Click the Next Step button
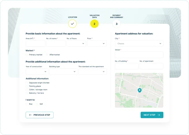This screenshot has height=135, width=189. 152,115
